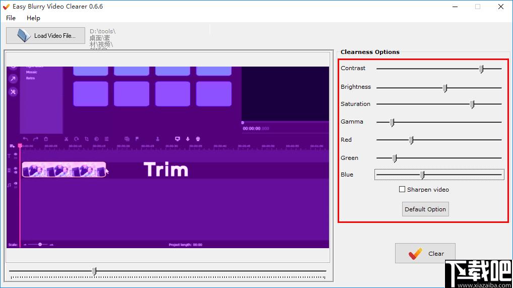Image resolution: width=513 pixels, height=288 pixels.
Task: Click the loaded file path text
Action: [102, 38]
